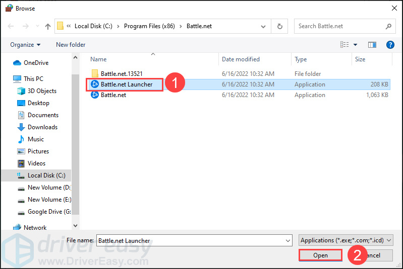Click Program Files (x86) in breadcrumb path

click(x=150, y=26)
